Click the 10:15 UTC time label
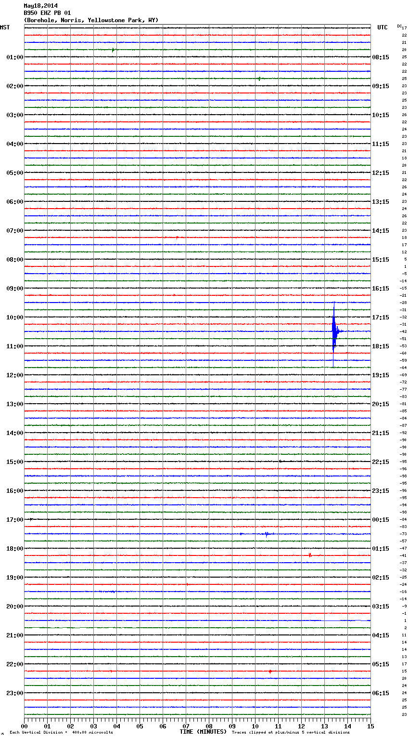Image resolution: width=409 pixels, height=739 pixels. coord(381,115)
